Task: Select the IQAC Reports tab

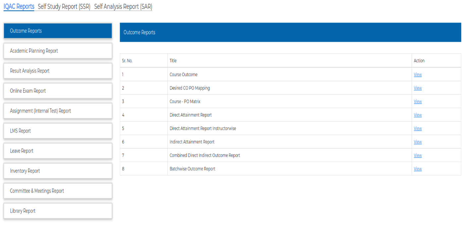Action: click(19, 6)
